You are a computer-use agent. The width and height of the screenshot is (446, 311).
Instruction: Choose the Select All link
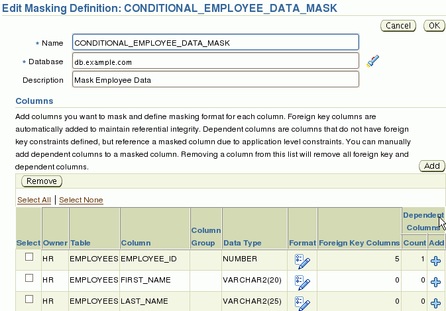[34, 200]
